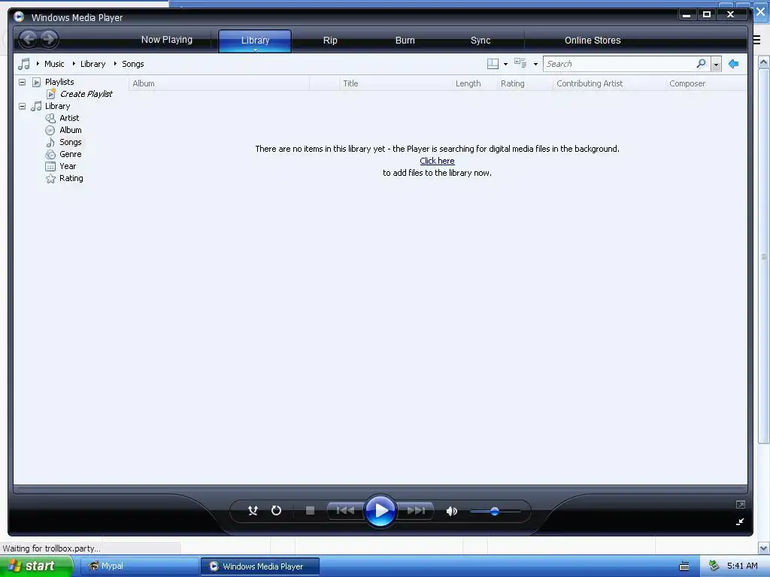Expand the Library breadcrumb arrow
The height and width of the screenshot is (577, 770).
(74, 64)
